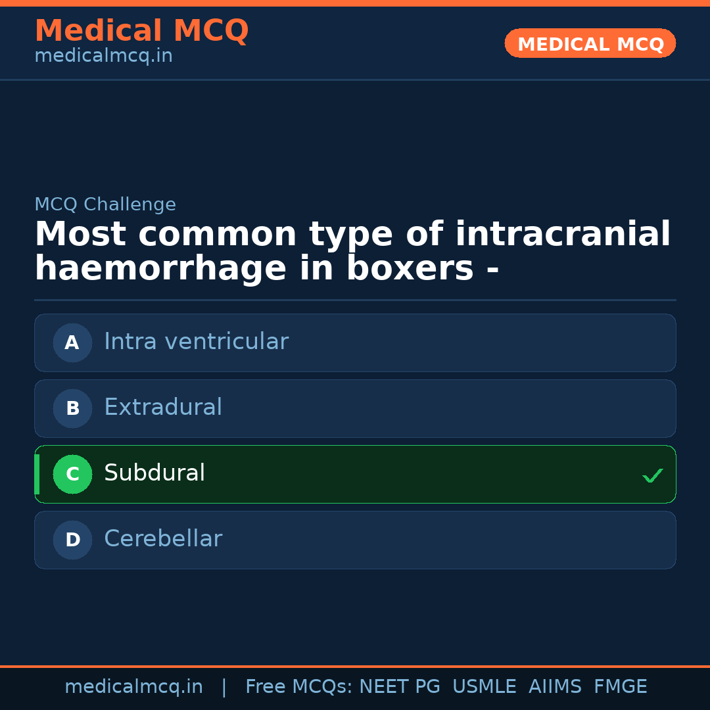Click the orange MEDICAL MCQ badge
710x710 pixels.
(x=590, y=43)
